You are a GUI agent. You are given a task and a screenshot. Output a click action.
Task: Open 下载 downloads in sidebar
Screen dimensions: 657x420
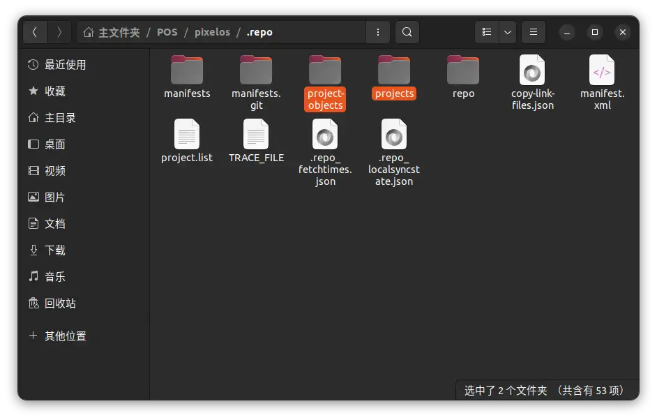pyautogui.click(x=54, y=250)
